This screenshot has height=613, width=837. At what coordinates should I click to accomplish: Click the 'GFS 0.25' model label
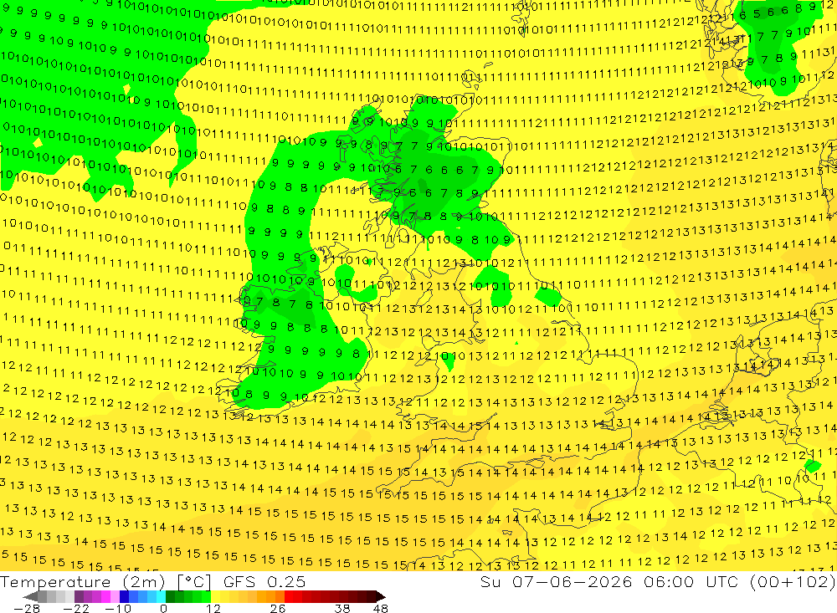264,581
